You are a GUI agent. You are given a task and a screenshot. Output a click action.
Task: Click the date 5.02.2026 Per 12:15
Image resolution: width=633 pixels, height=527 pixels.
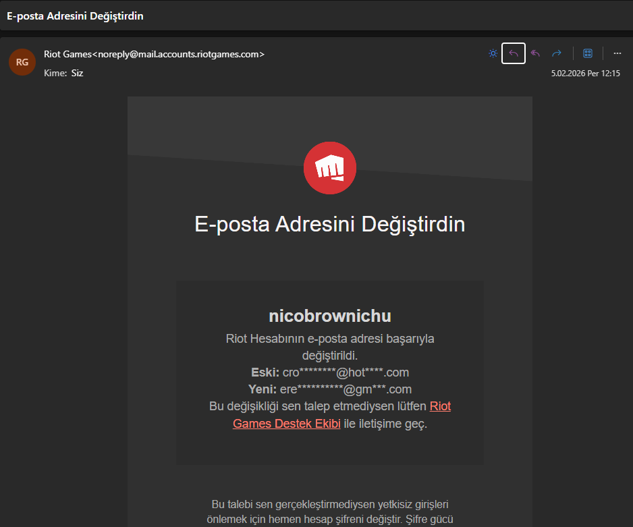585,74
